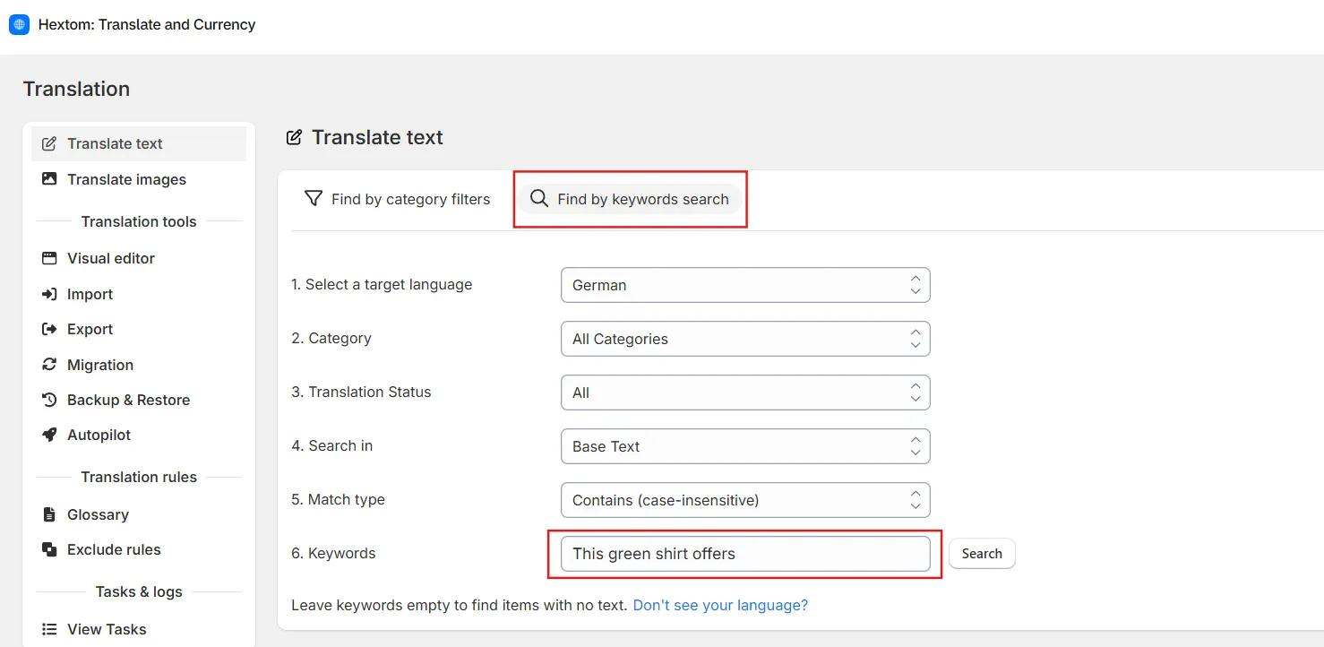Image resolution: width=1324 pixels, height=647 pixels.
Task: Click the "Translation tools" section heading
Action: pos(139,221)
